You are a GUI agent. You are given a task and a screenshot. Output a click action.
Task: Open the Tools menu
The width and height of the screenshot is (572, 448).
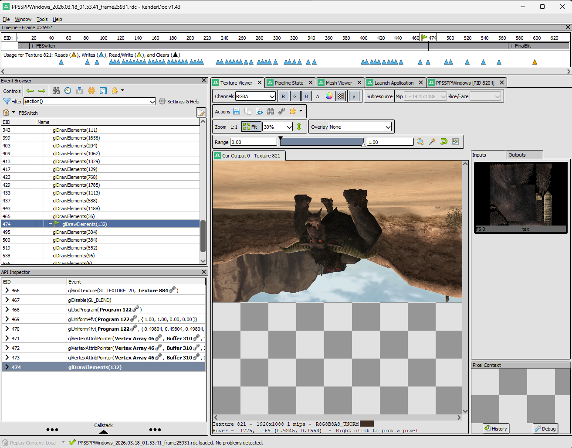pos(42,19)
